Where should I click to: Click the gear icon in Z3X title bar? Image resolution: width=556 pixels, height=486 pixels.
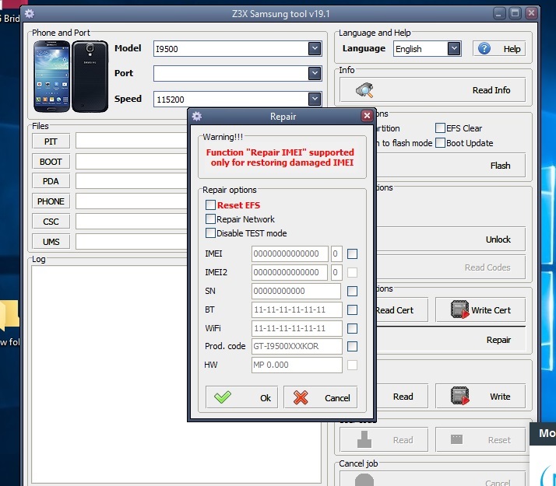coord(30,14)
